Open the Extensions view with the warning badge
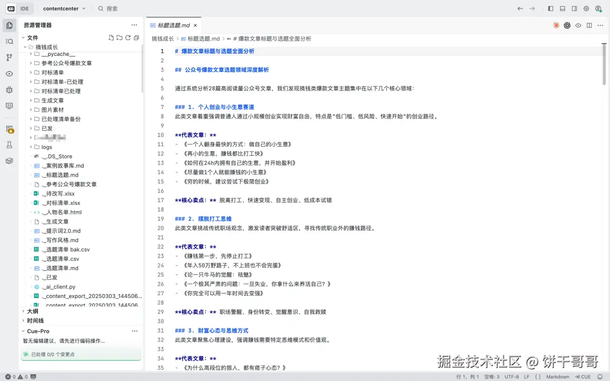The width and height of the screenshot is (610, 381). tap(10, 129)
